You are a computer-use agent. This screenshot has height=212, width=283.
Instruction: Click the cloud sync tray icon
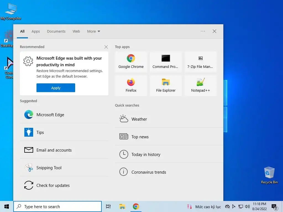click(x=227, y=206)
